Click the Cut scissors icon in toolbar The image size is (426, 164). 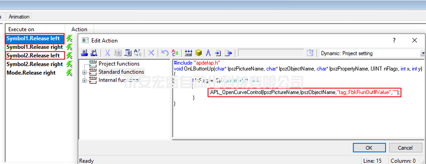107,53
